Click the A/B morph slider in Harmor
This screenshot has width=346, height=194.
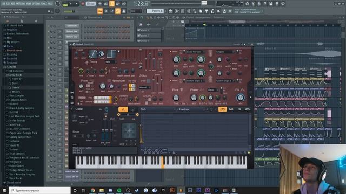point(128,115)
